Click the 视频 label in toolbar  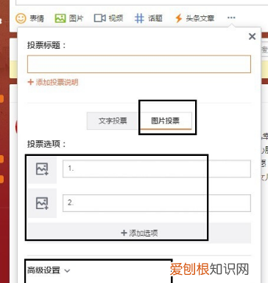tap(116, 18)
